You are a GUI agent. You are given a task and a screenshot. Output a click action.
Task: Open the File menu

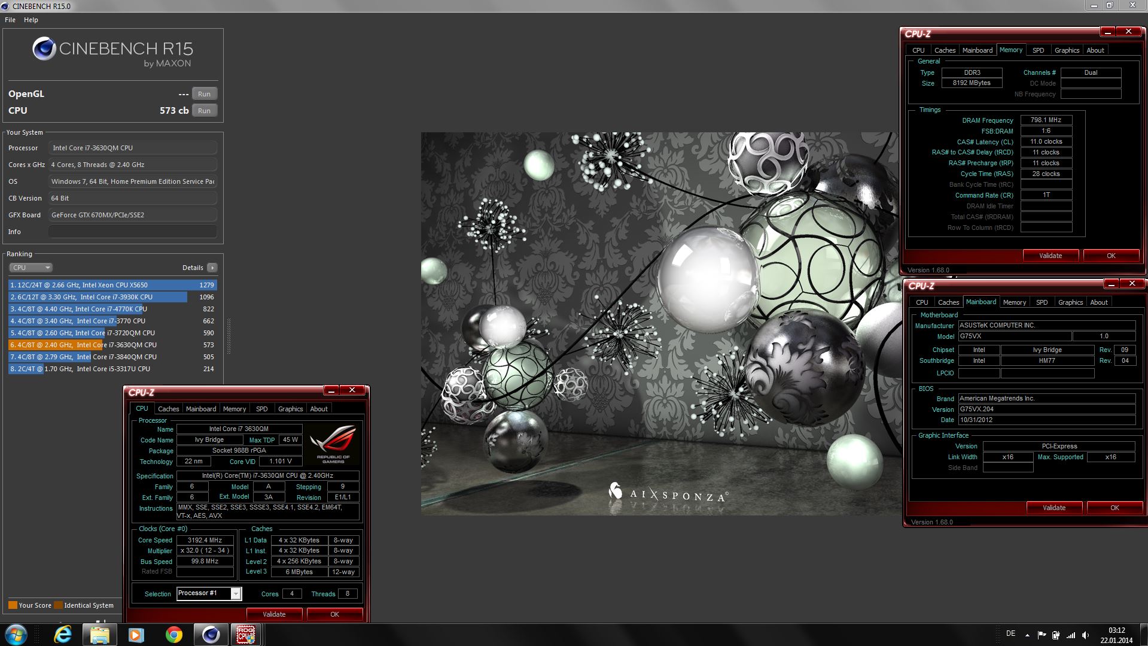click(x=10, y=20)
